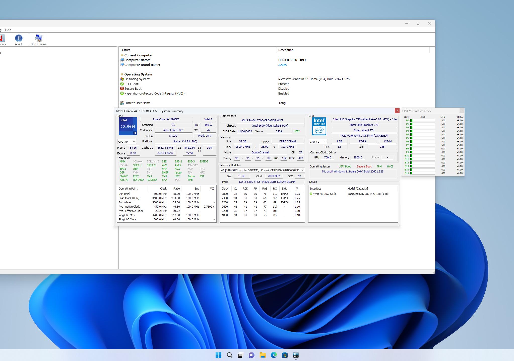Click the Feature column header
Image resolution: width=514 pixels, height=361 pixels.
125,50
